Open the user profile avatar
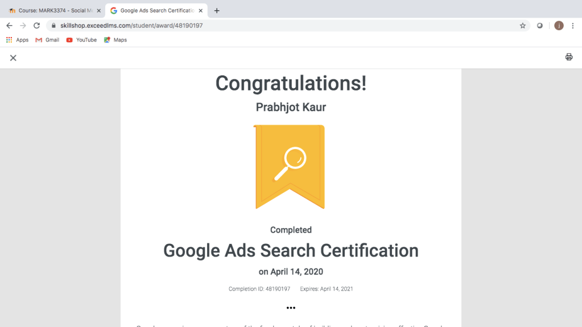The width and height of the screenshot is (582, 327). (x=559, y=26)
